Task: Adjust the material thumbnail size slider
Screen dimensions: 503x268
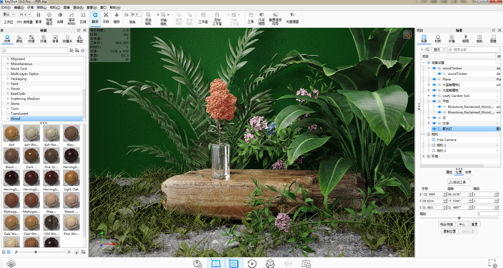Action: point(36,252)
